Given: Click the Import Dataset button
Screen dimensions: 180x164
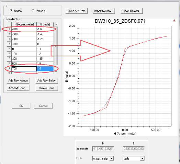Looking at the screenshot, I should click(104, 11).
